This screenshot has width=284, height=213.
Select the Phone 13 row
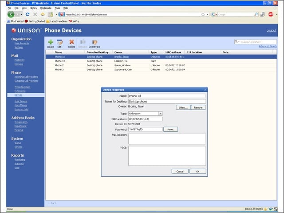point(161,61)
